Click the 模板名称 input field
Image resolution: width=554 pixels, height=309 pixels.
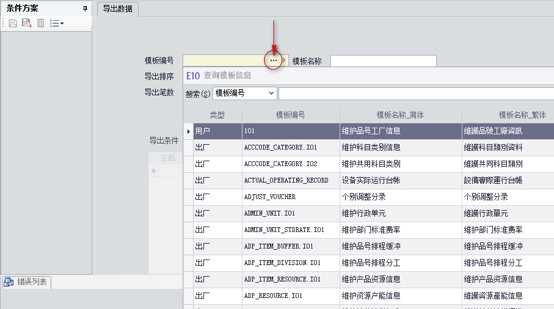(x=384, y=60)
